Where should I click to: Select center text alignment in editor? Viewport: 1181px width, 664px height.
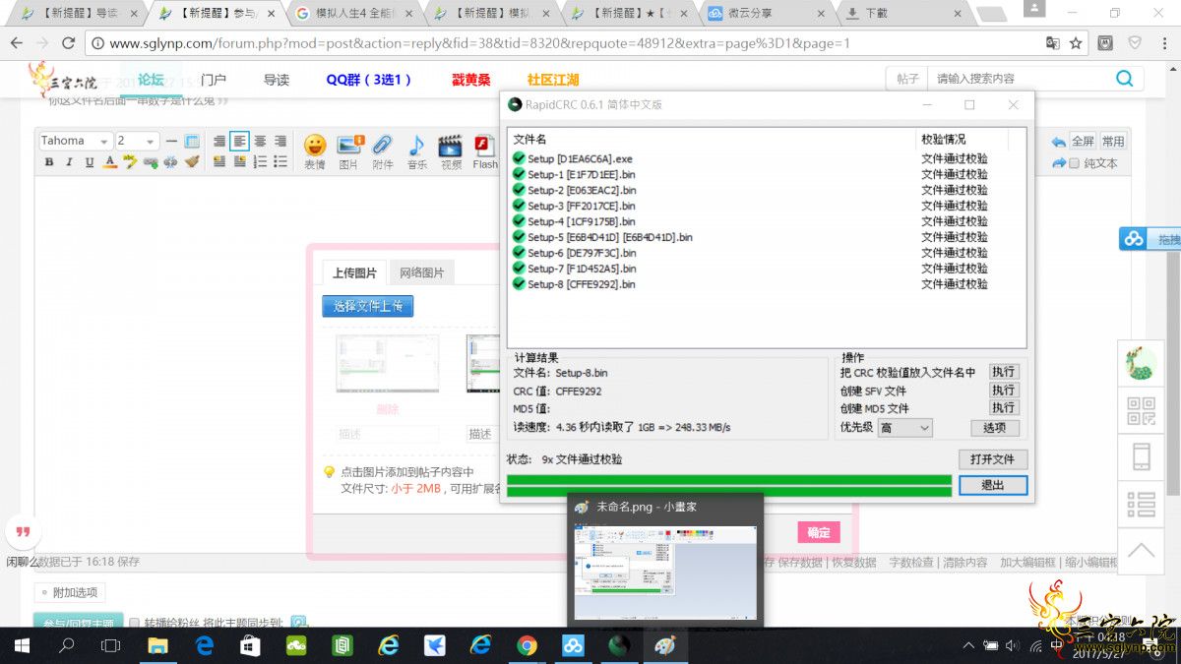coord(260,142)
